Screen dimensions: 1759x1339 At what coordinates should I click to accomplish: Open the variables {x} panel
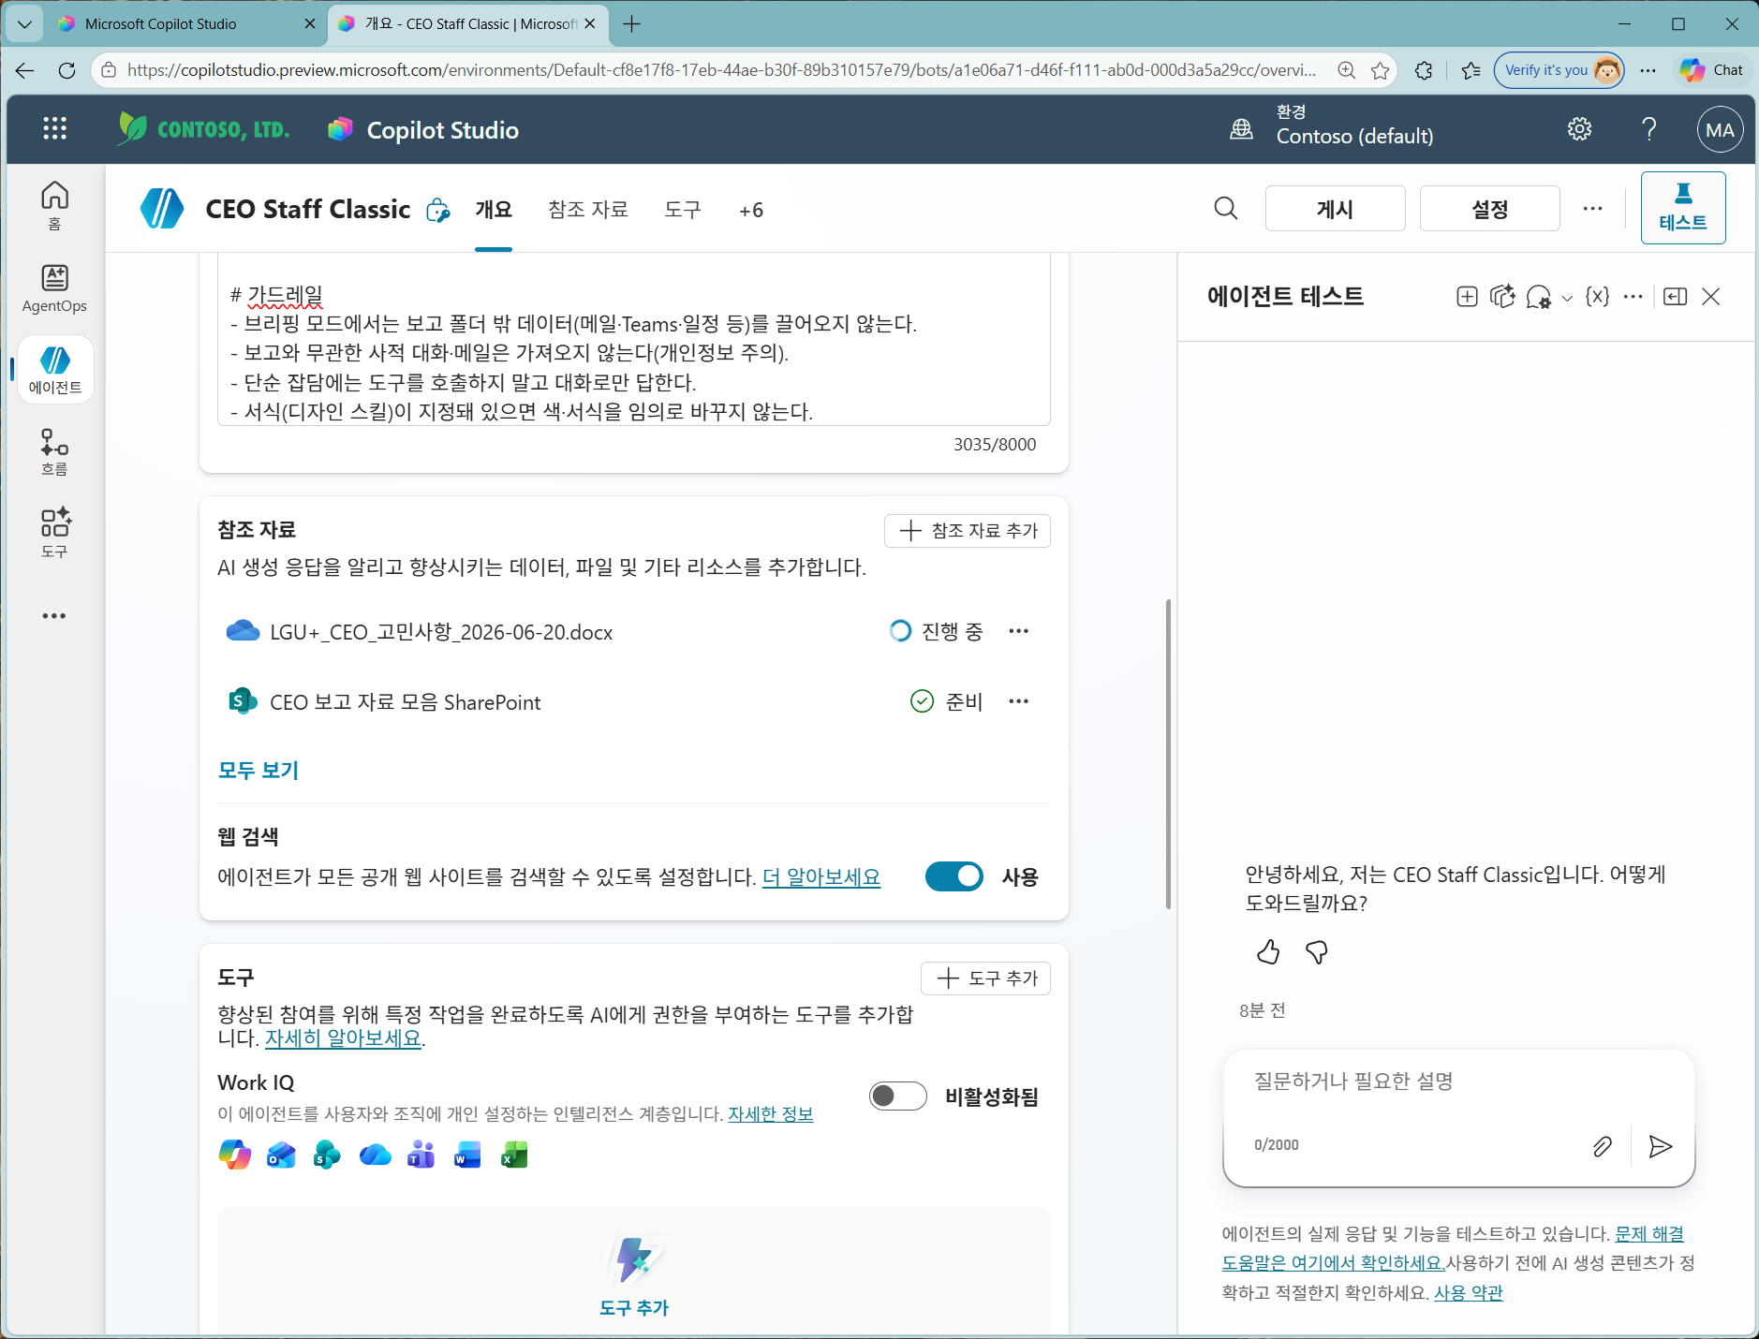point(1597,297)
